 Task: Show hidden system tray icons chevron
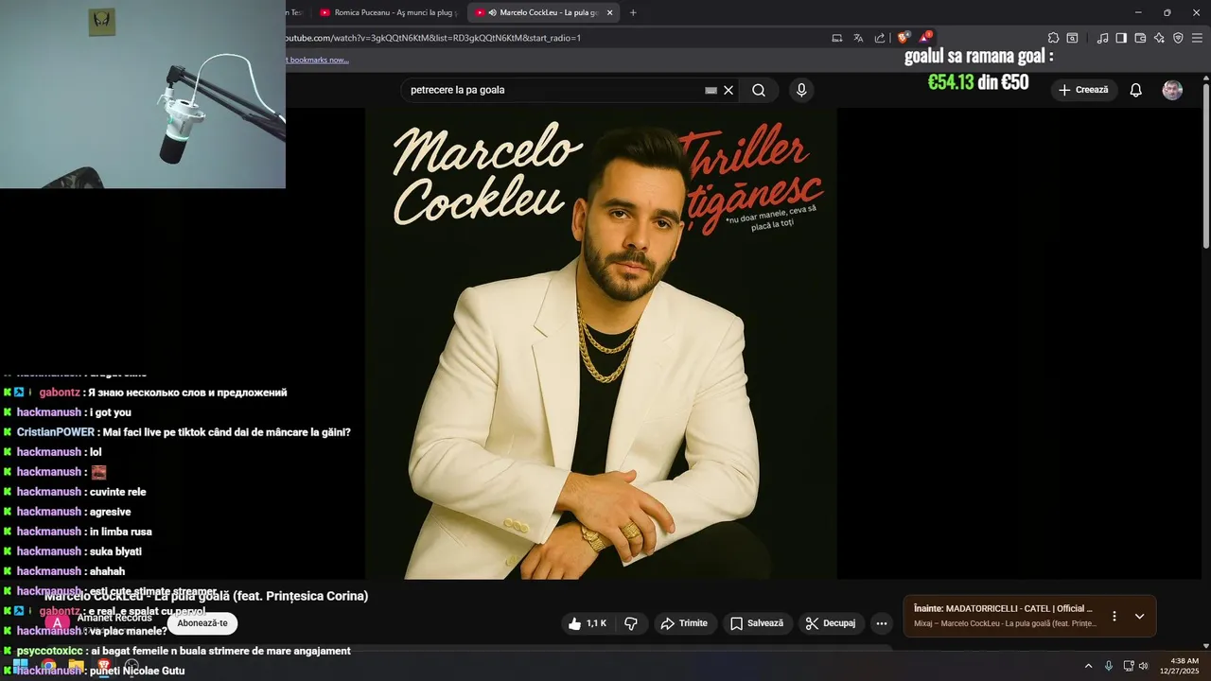pyautogui.click(x=1088, y=666)
